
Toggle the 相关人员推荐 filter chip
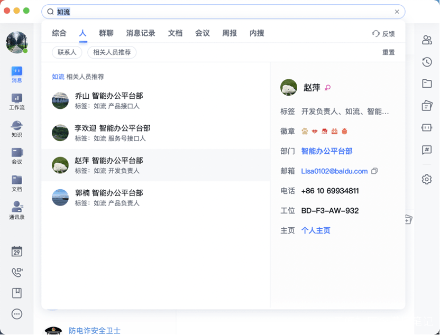[112, 52]
